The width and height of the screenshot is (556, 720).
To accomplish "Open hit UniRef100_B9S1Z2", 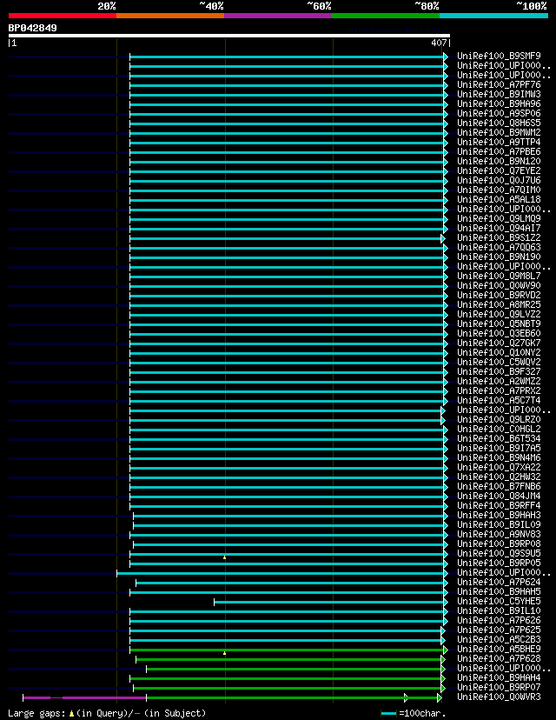I will pyautogui.click(x=499, y=238).
